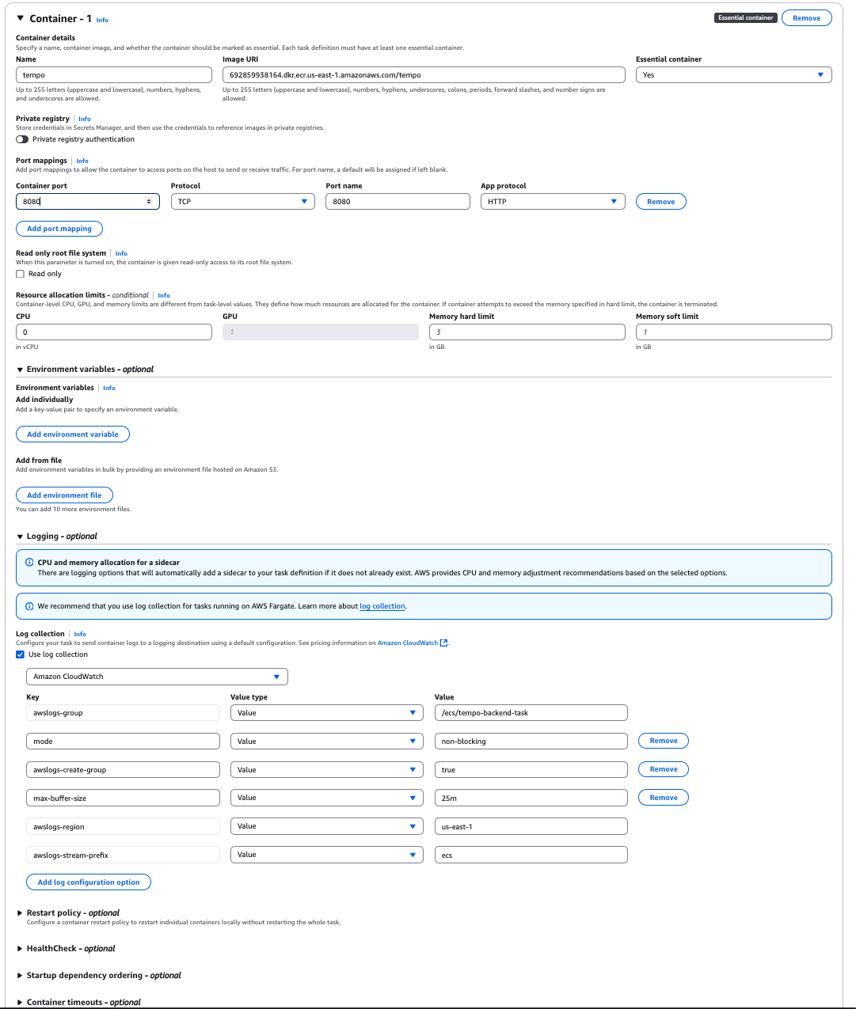The image size is (856, 1009).
Task: Click the info icon in the Fargate recommendation notice
Action: pyautogui.click(x=30, y=606)
